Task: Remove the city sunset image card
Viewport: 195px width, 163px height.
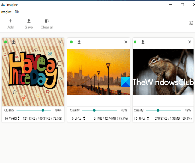Action: 126,42
